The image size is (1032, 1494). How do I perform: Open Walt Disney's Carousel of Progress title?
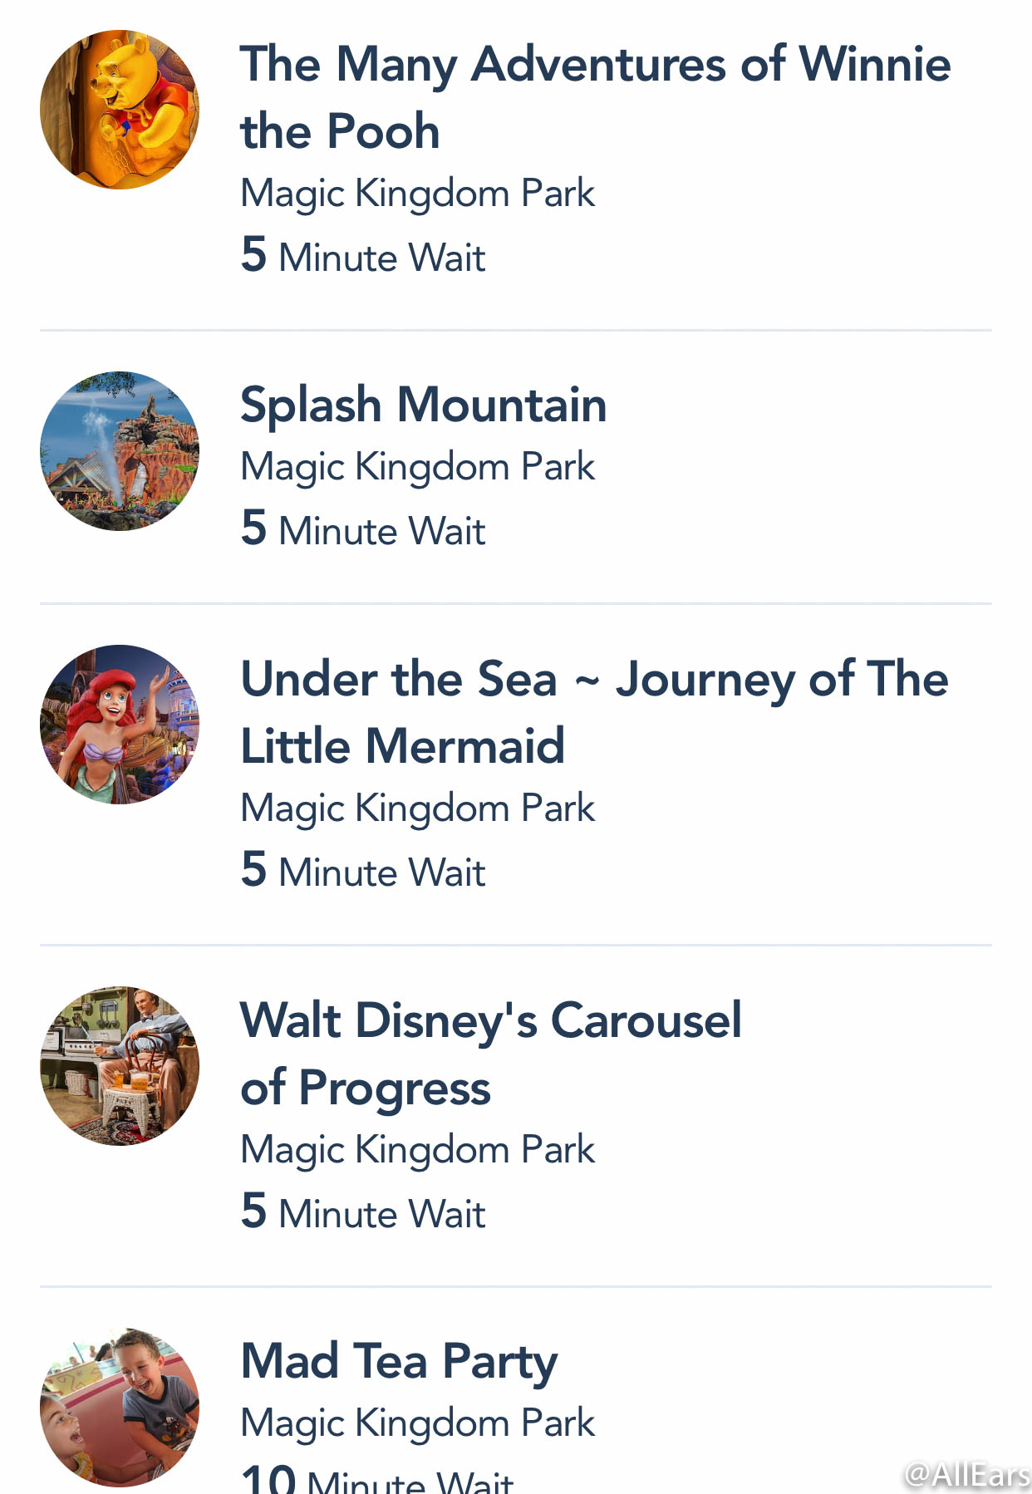[x=491, y=1054]
